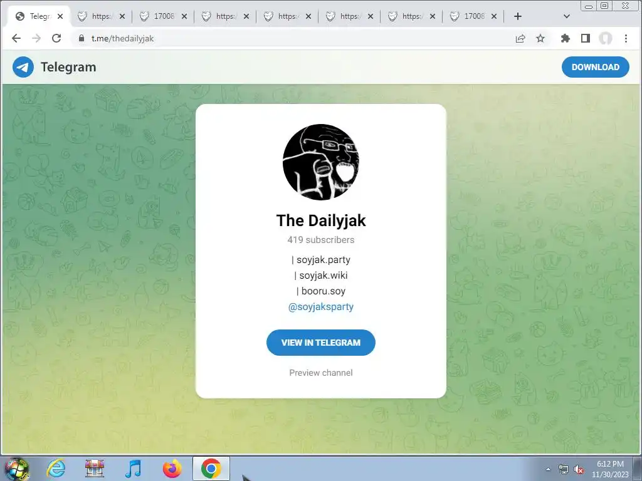This screenshot has height=481, width=642.
Task: Open the network tray icon
Action: (x=564, y=470)
